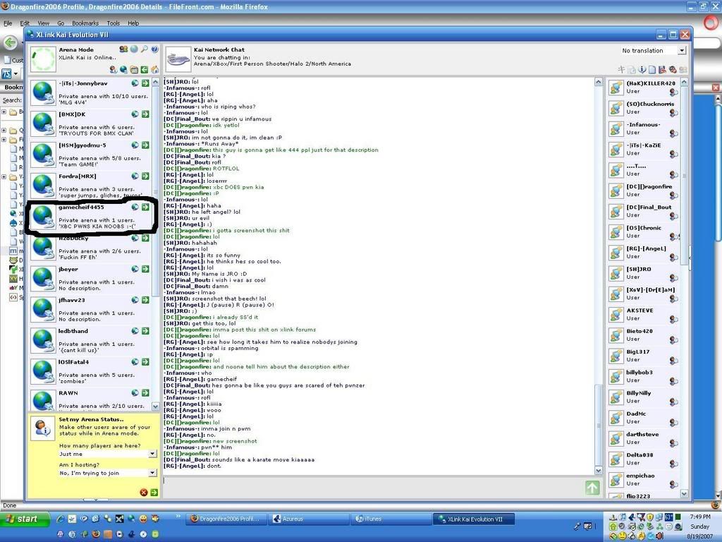This screenshot has width=722, height=542.
Task: Open Firefox Help menu
Action: [133, 23]
